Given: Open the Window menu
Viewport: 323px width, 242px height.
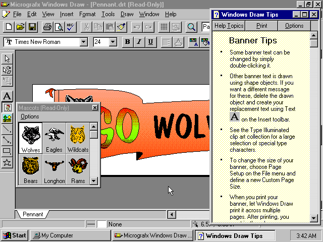Looking at the screenshot, I should 149,14.
